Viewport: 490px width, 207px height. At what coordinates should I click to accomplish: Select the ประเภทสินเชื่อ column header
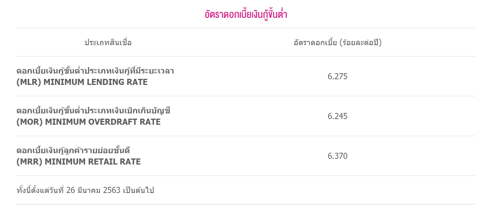tap(108, 42)
